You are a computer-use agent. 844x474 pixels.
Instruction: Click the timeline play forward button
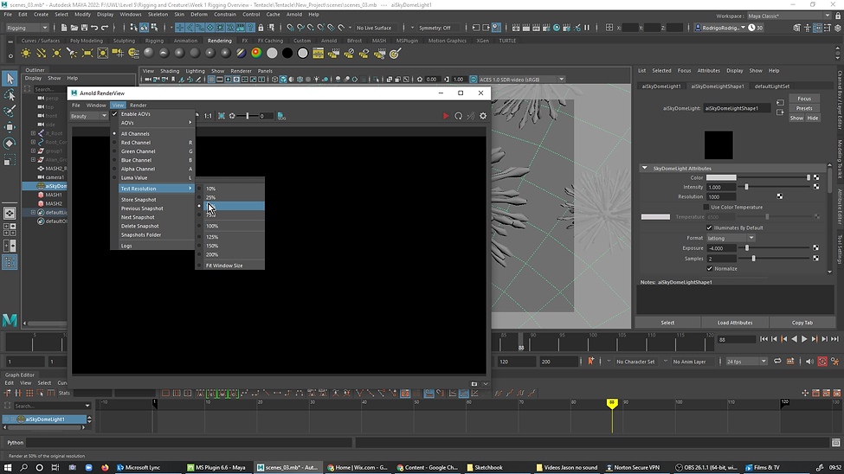pyautogui.click(x=804, y=339)
